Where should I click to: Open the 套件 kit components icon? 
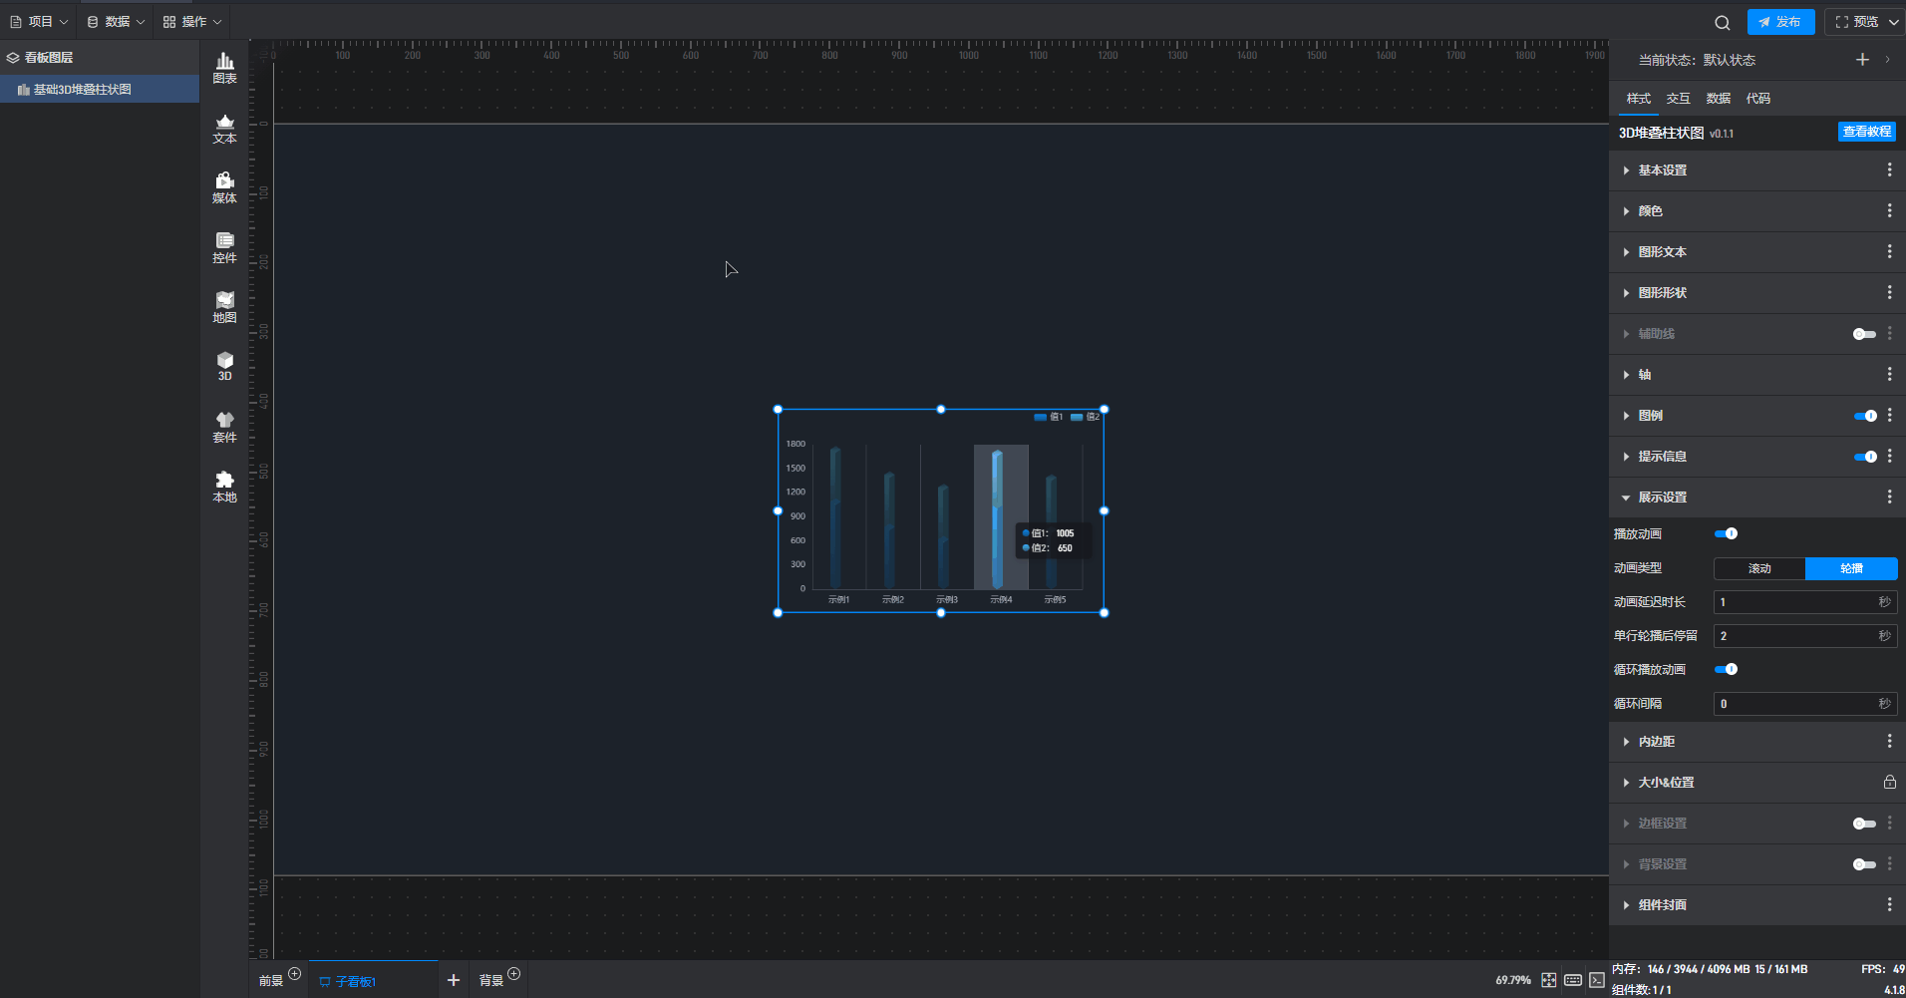pos(224,427)
